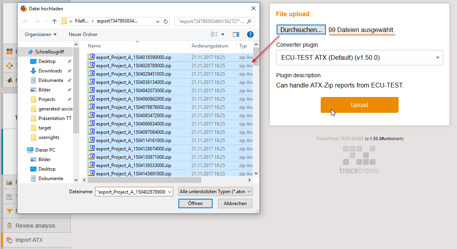Click the Import ATX sidebar icon
The width and height of the screenshot is (457, 249).
(9, 240)
